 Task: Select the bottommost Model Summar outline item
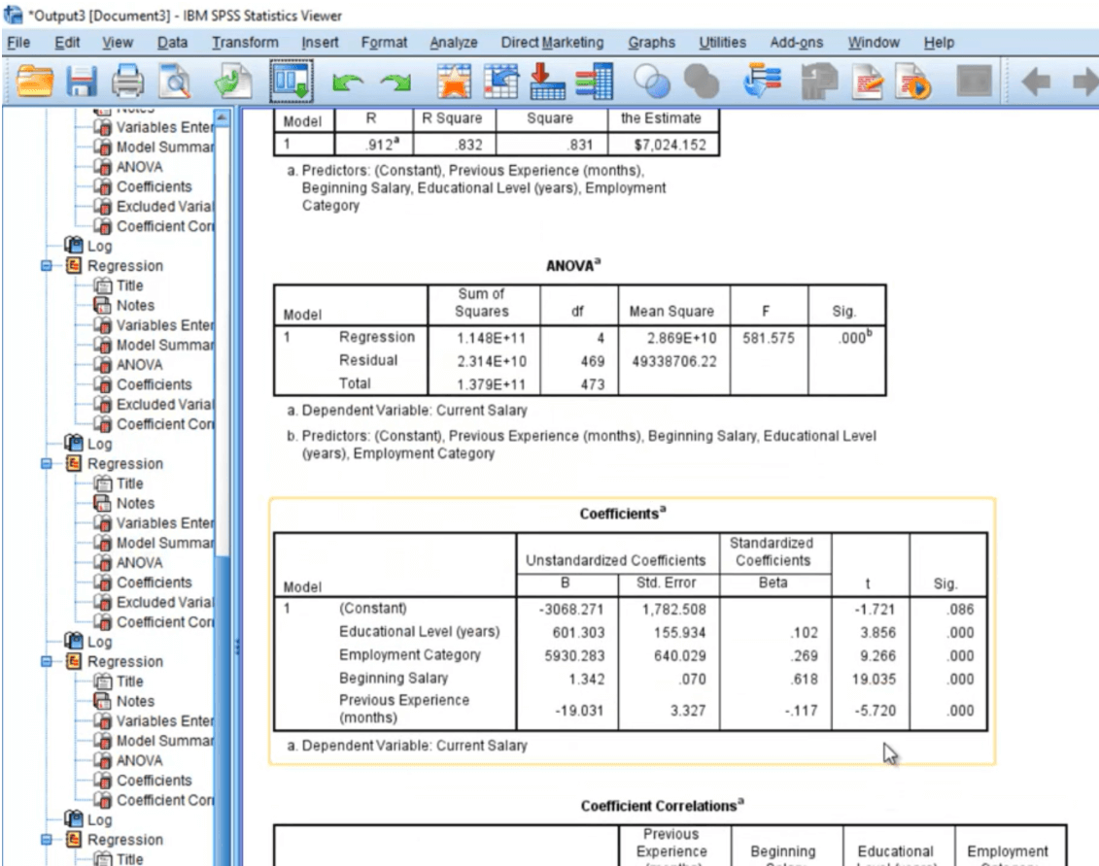[165, 741]
